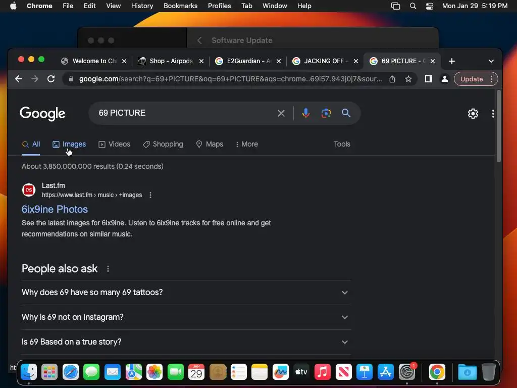Viewport: 517px width, 388px height.
Task: Open search Tools button
Action: (342, 144)
